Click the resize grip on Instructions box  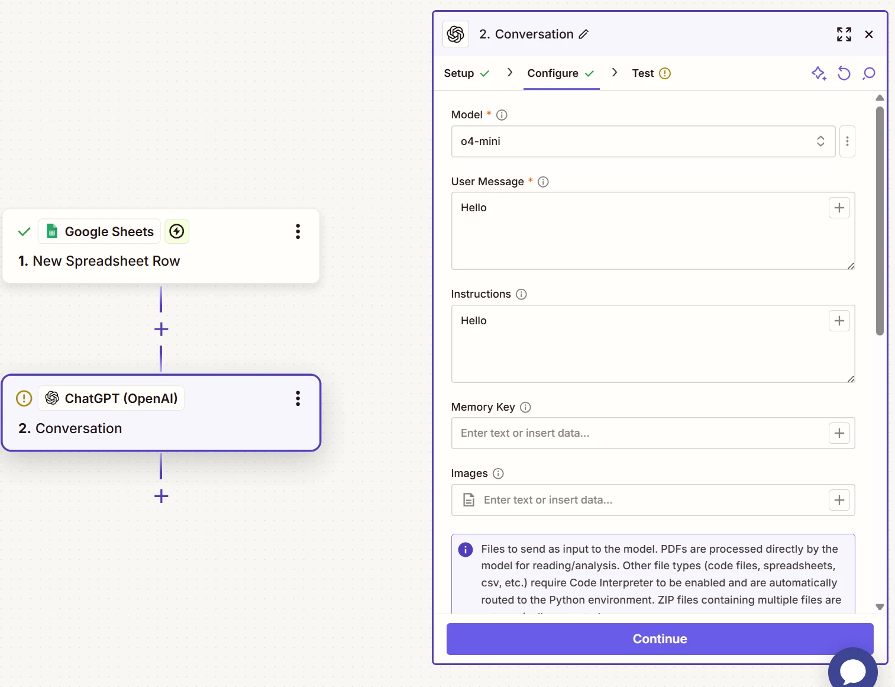pos(851,379)
